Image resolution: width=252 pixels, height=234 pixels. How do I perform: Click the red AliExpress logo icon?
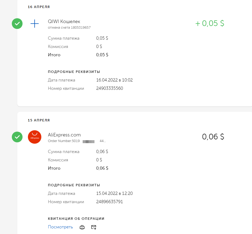click(35, 137)
